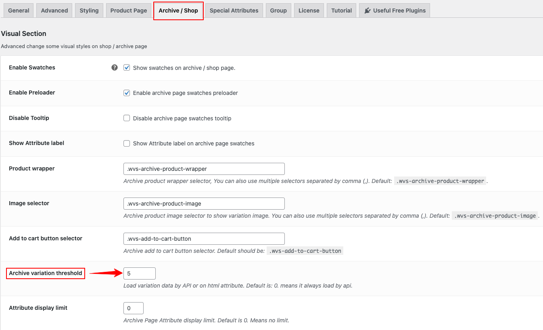
Task: Click the help icon beside Enable Swatches
Action: pyautogui.click(x=115, y=67)
